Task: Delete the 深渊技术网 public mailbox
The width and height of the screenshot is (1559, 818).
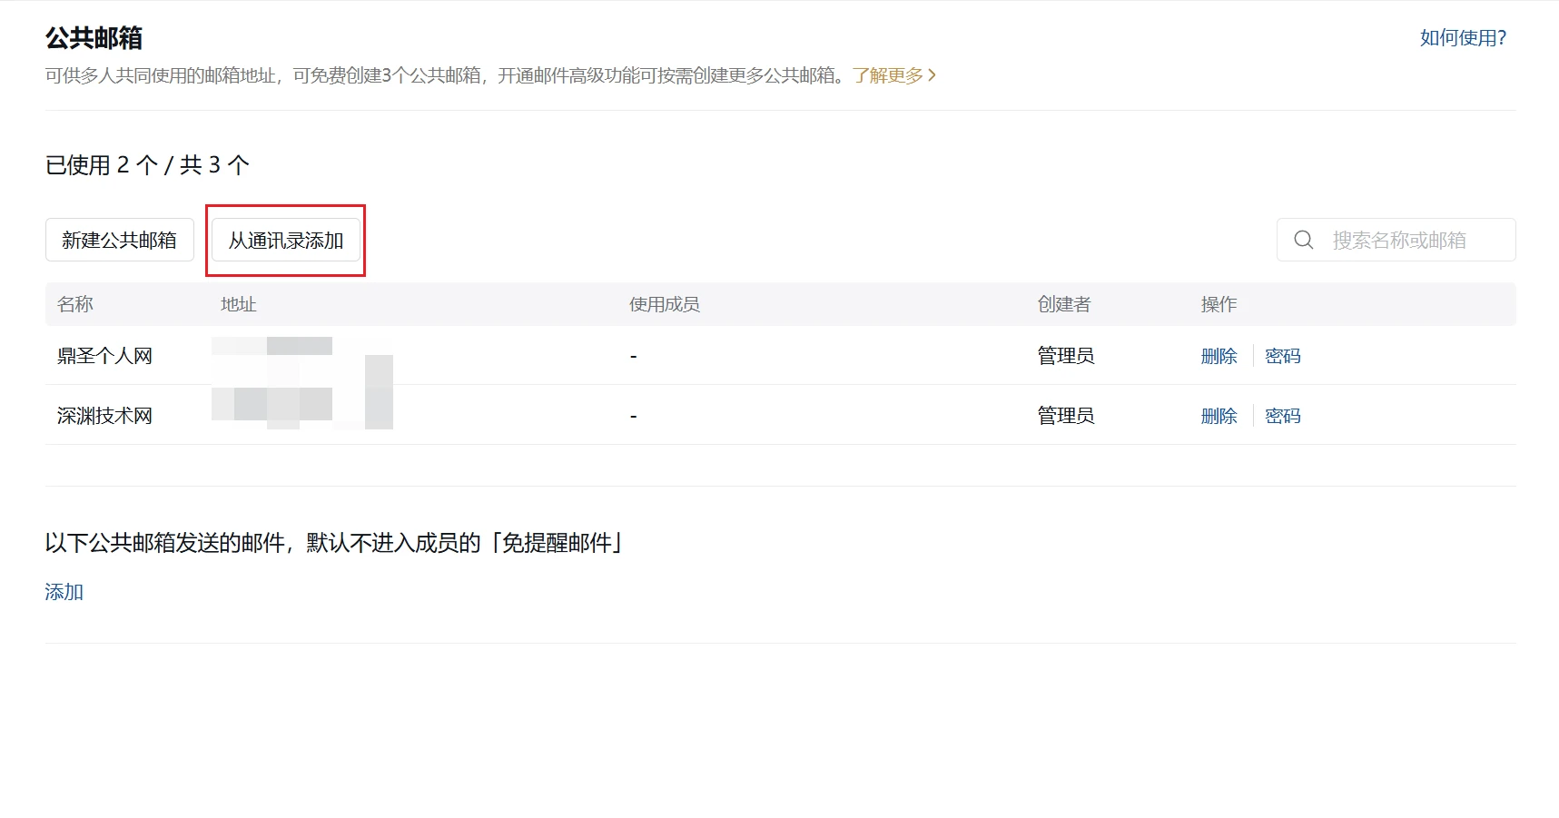Action: click(1219, 415)
